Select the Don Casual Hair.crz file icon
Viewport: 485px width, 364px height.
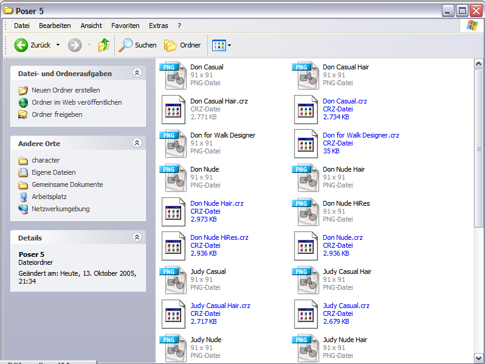173,110
